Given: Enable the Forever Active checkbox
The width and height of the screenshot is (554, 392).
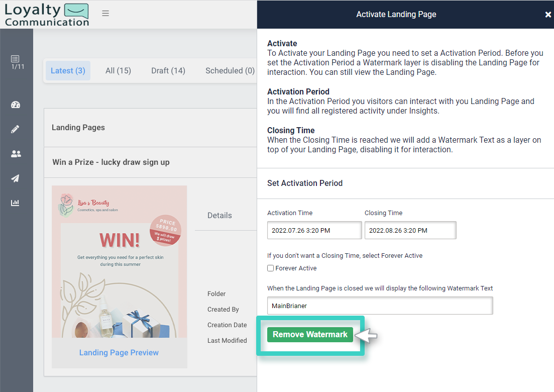Looking at the screenshot, I should pos(271,268).
